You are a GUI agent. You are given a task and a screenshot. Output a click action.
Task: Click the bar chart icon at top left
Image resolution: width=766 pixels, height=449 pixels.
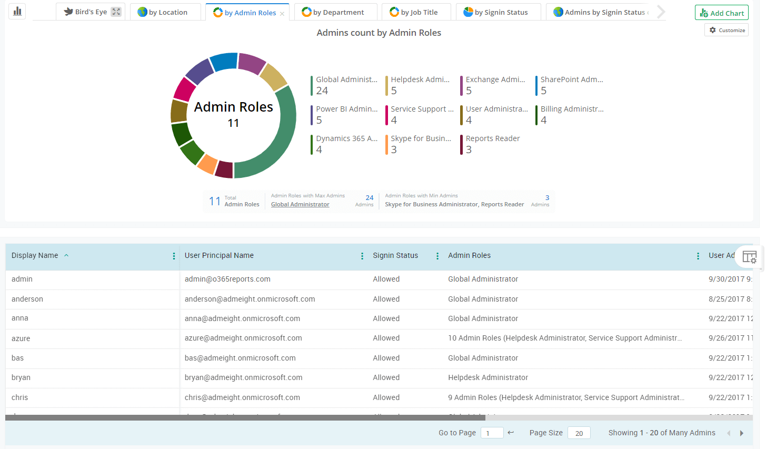coord(17,11)
